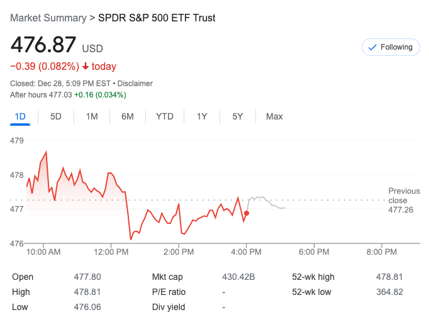Click the Following checkmark icon

point(372,47)
